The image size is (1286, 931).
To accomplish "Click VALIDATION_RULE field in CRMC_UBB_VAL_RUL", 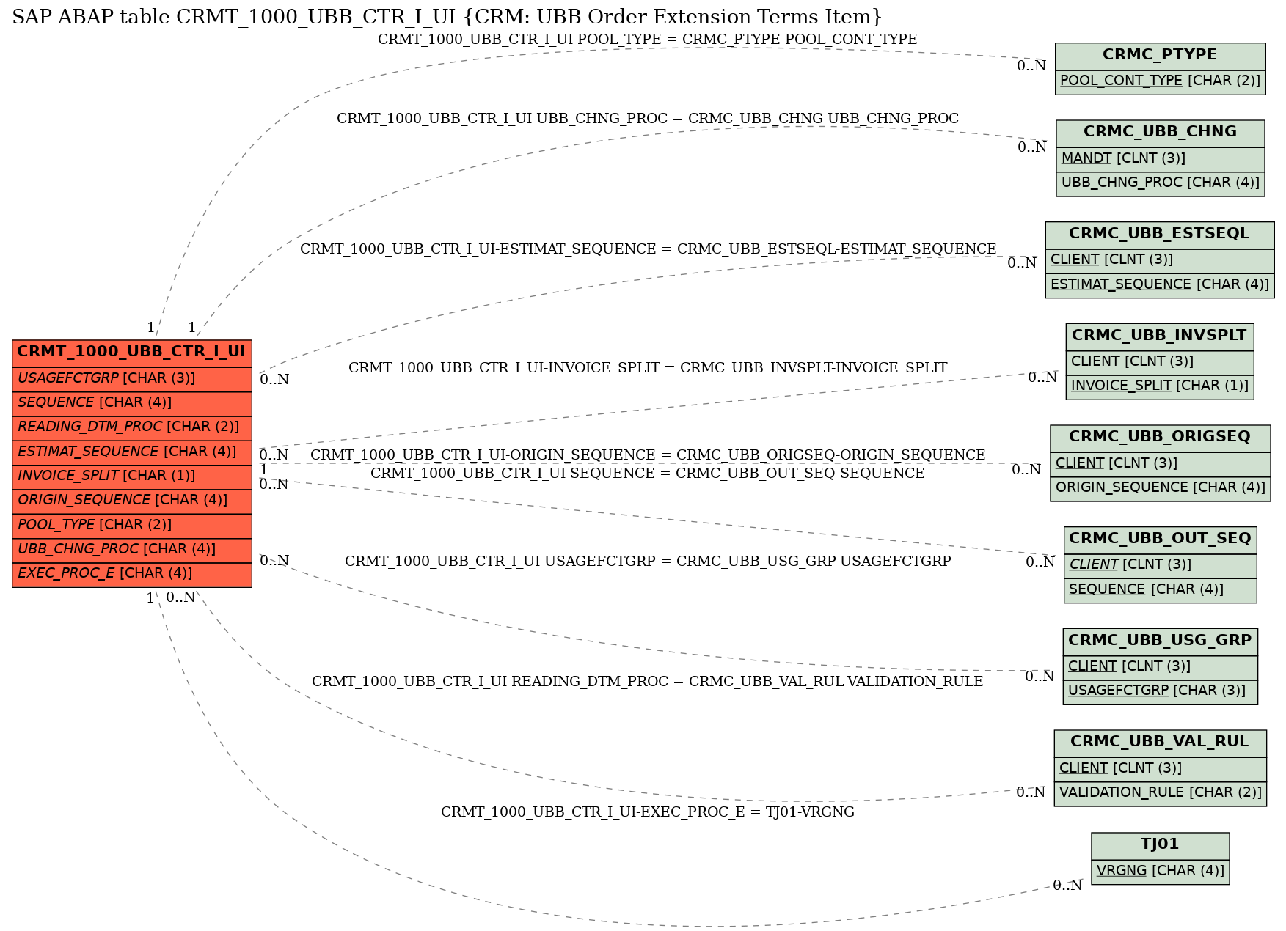I will tap(1160, 793).
